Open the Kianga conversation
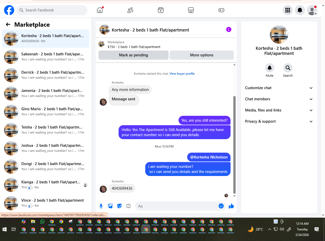Image resolution: width=325 pixels, height=241 pixels. 46,185
